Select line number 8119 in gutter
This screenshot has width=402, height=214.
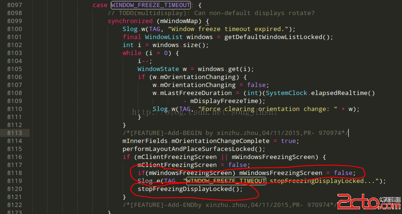click(15, 181)
